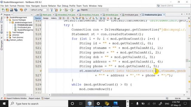Image resolution: width=191 pixels, height=107 pixels.
Task: Open Profile Project dropdown arrow
Action: click(x=75, y=10)
